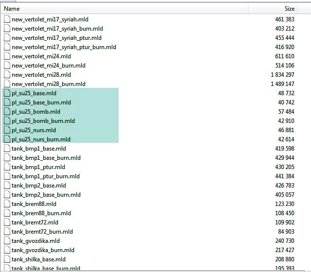Click size value 84 903
Image resolution: width=311 pixels, height=272 pixels.
coord(286,232)
